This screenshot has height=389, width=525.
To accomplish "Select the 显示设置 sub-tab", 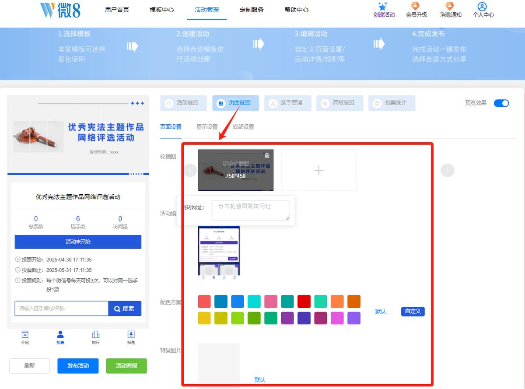I will (207, 127).
